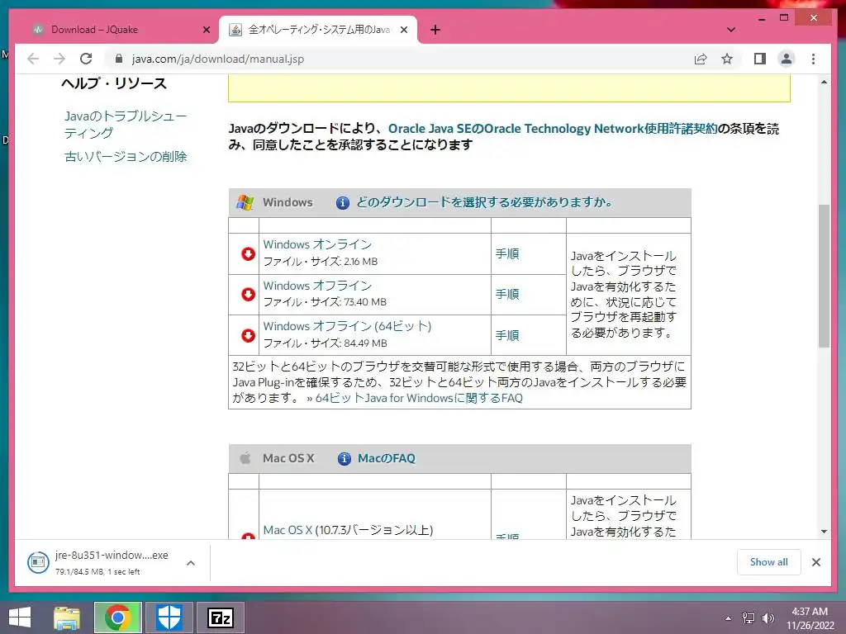Click Show all downloads button
Image resolution: width=846 pixels, height=634 pixels.
768,562
